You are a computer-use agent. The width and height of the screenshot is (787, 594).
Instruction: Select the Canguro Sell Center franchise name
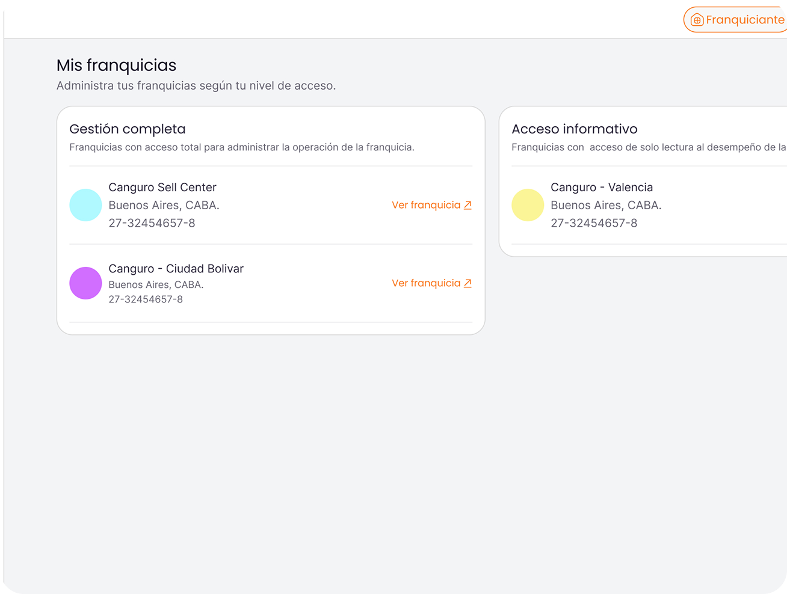click(x=162, y=188)
